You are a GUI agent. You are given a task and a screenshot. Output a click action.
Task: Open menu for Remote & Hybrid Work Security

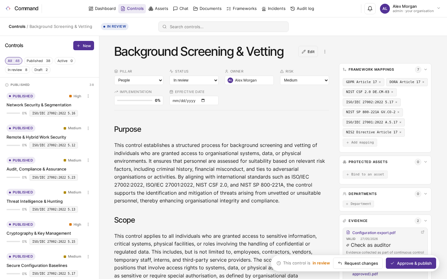pyautogui.click(x=88, y=128)
